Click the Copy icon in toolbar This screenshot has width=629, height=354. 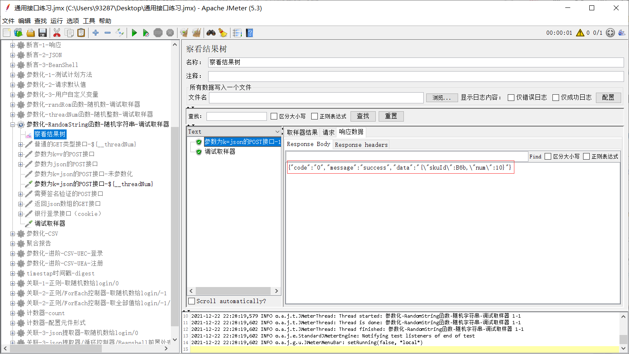click(69, 33)
